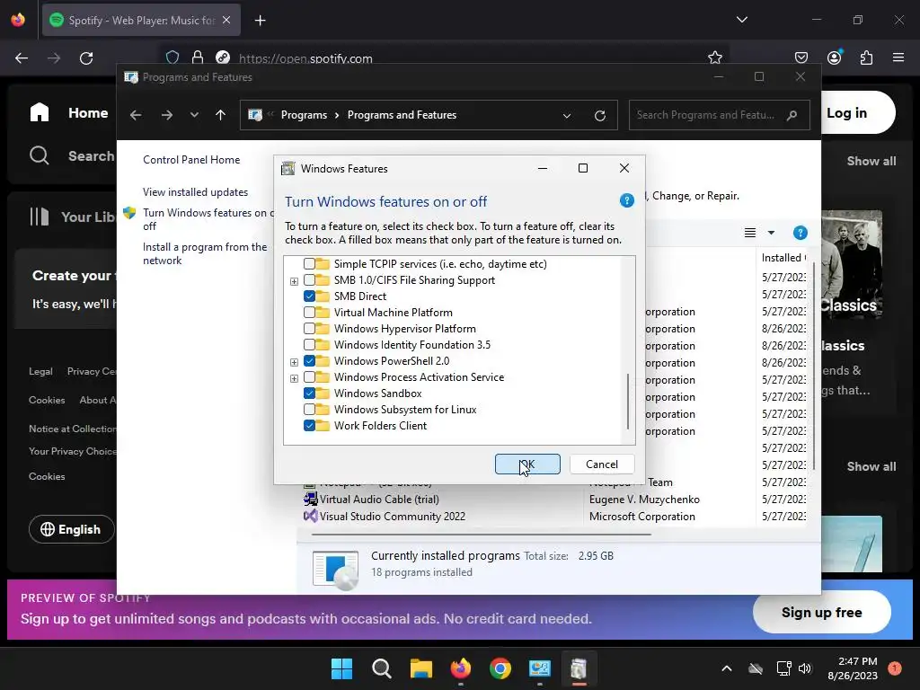Image resolution: width=920 pixels, height=690 pixels.
Task: Check Windows Process Activation Service box
Action: click(x=309, y=377)
